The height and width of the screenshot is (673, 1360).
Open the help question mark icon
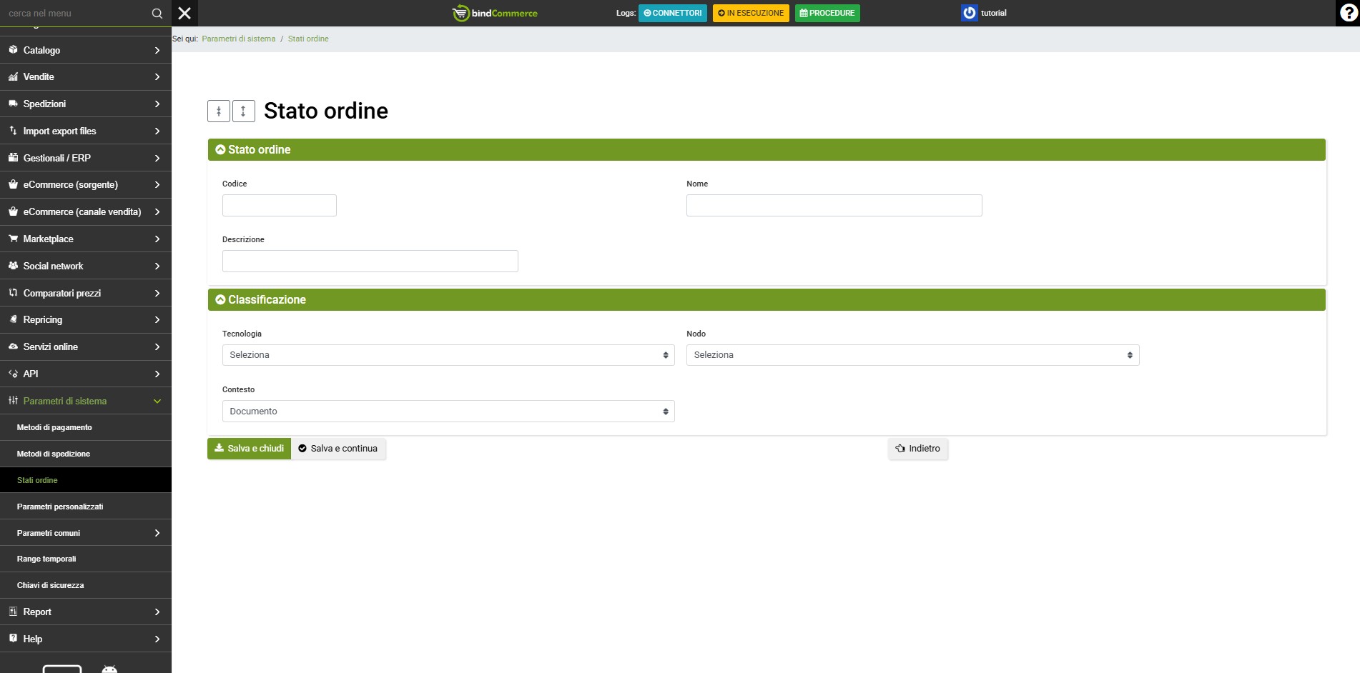[x=1348, y=13]
